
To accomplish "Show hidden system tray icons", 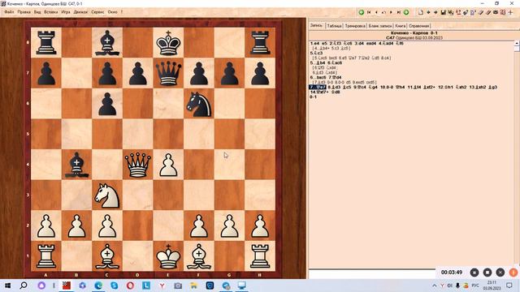I will [x=435, y=286].
